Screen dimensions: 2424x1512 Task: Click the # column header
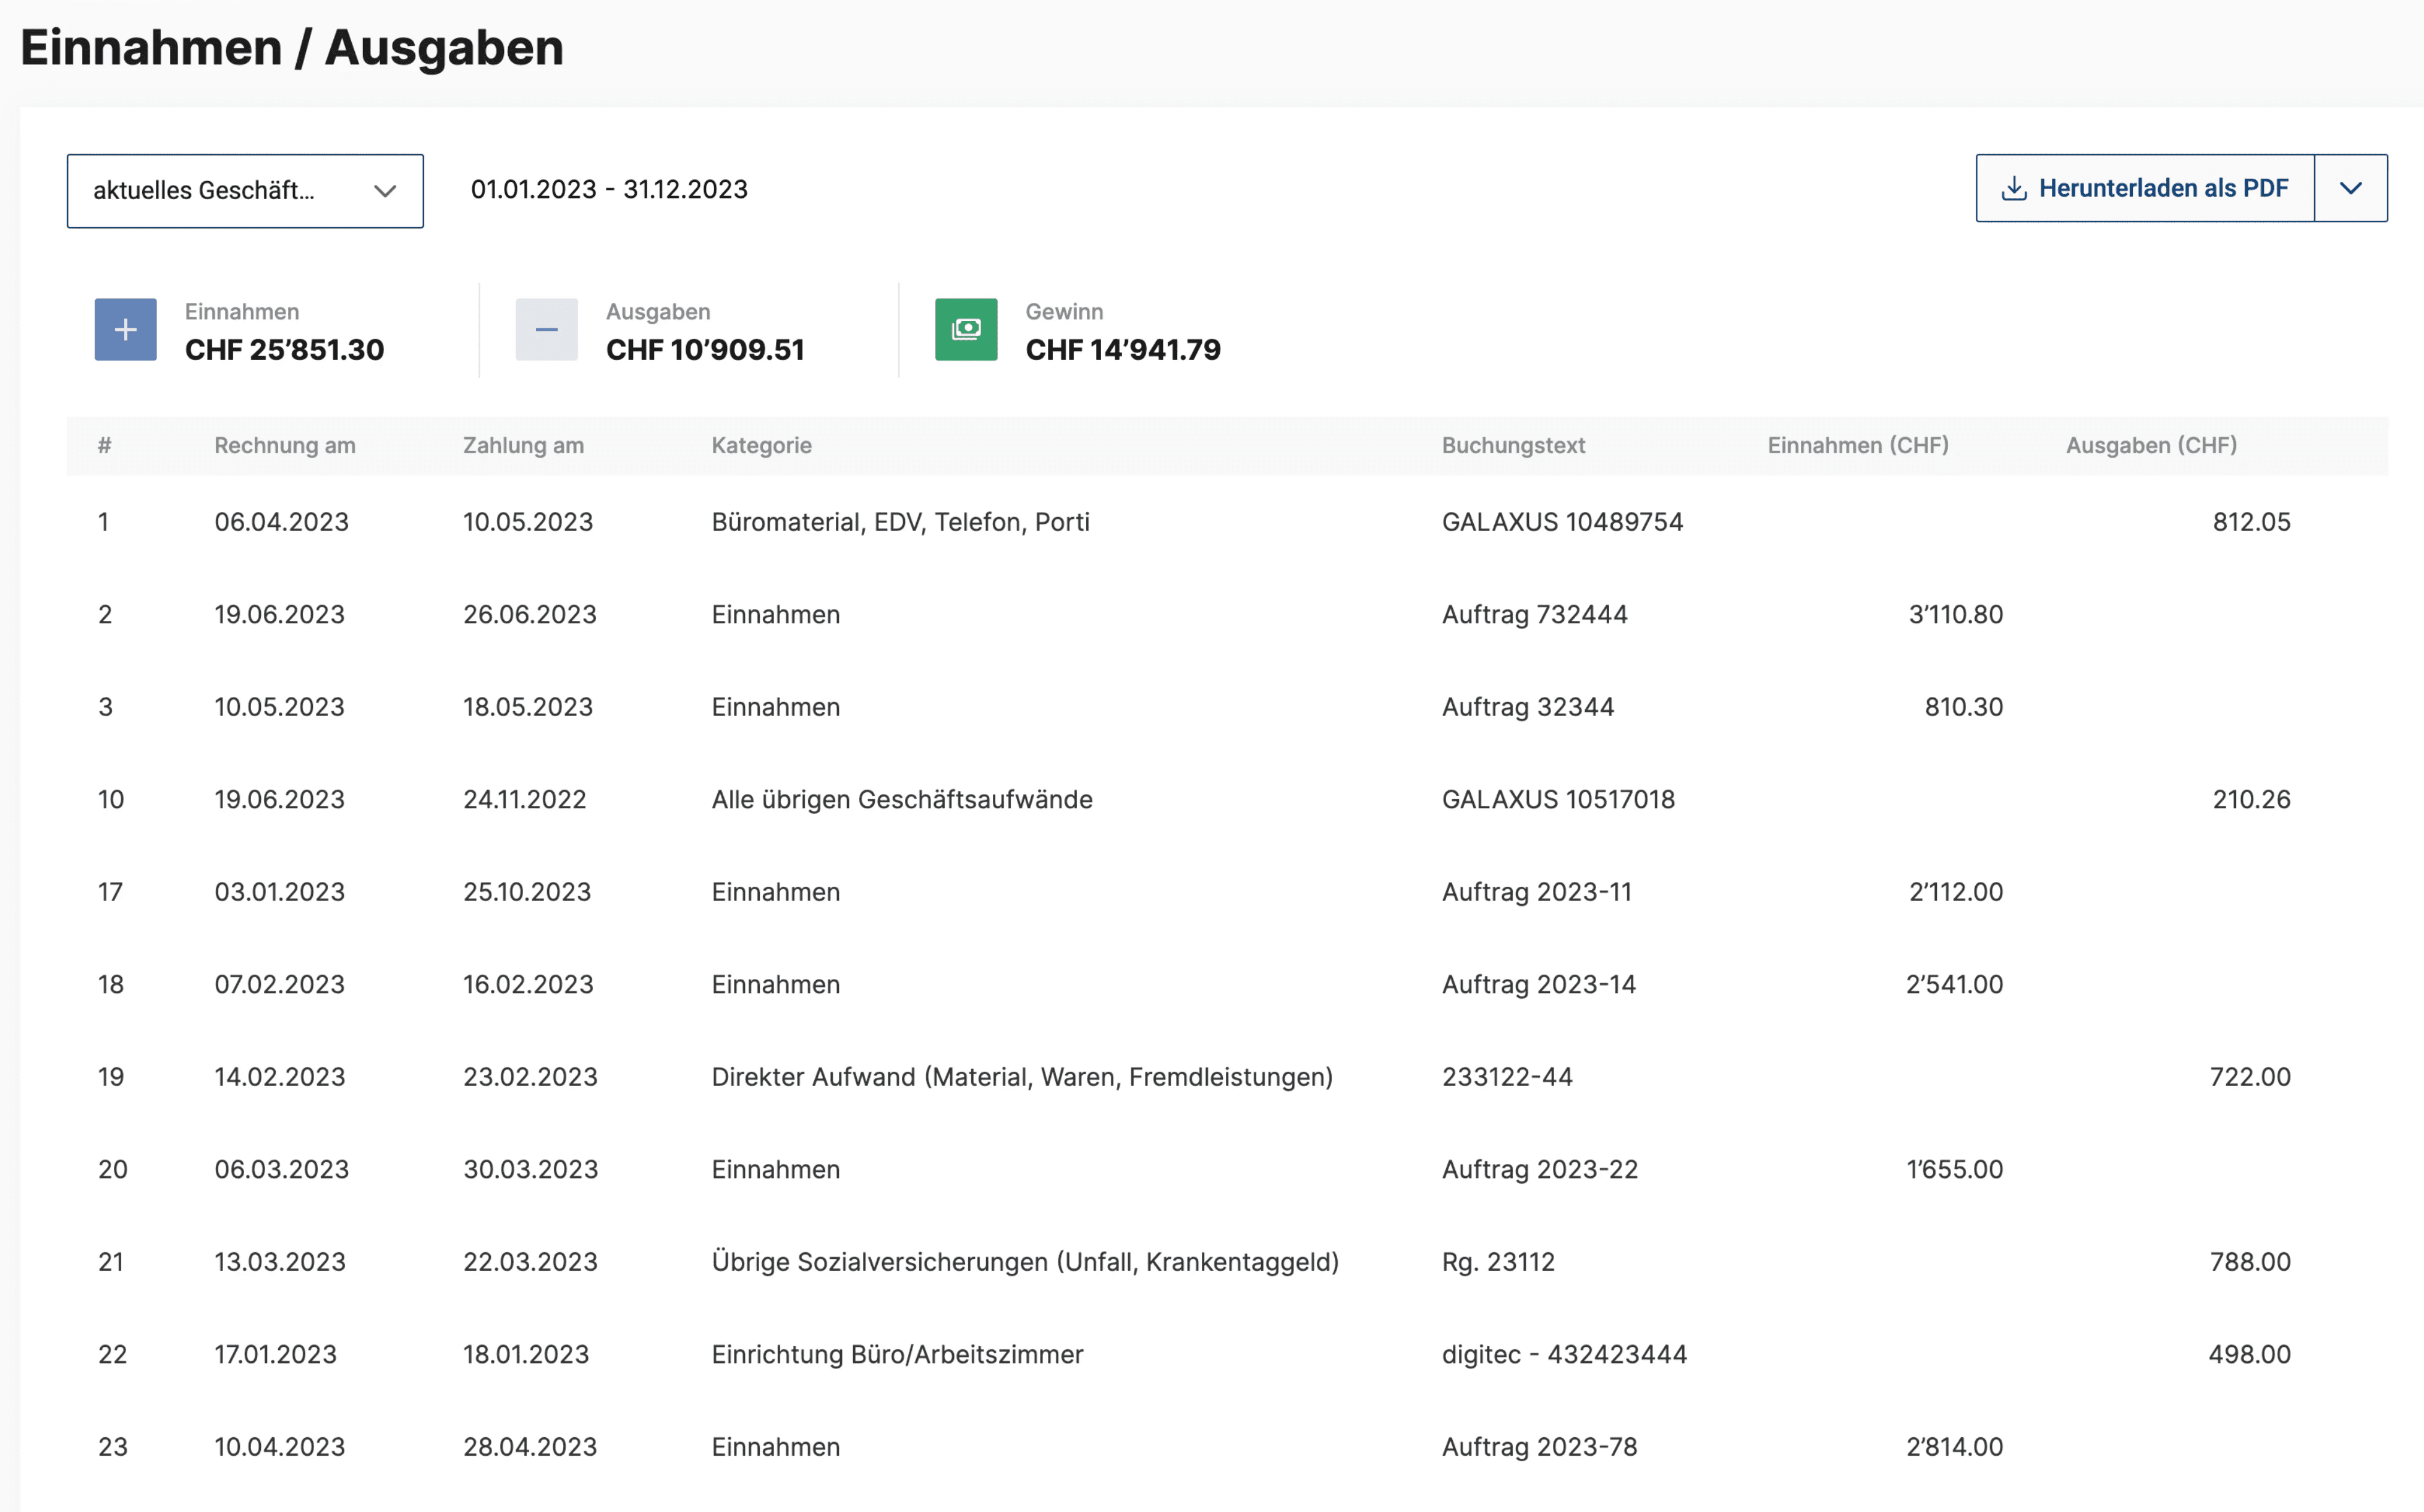[x=104, y=445]
